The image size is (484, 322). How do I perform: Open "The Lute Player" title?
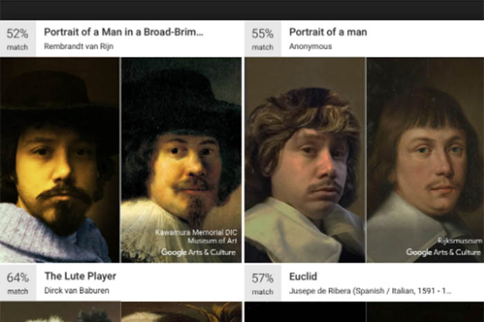coord(80,276)
